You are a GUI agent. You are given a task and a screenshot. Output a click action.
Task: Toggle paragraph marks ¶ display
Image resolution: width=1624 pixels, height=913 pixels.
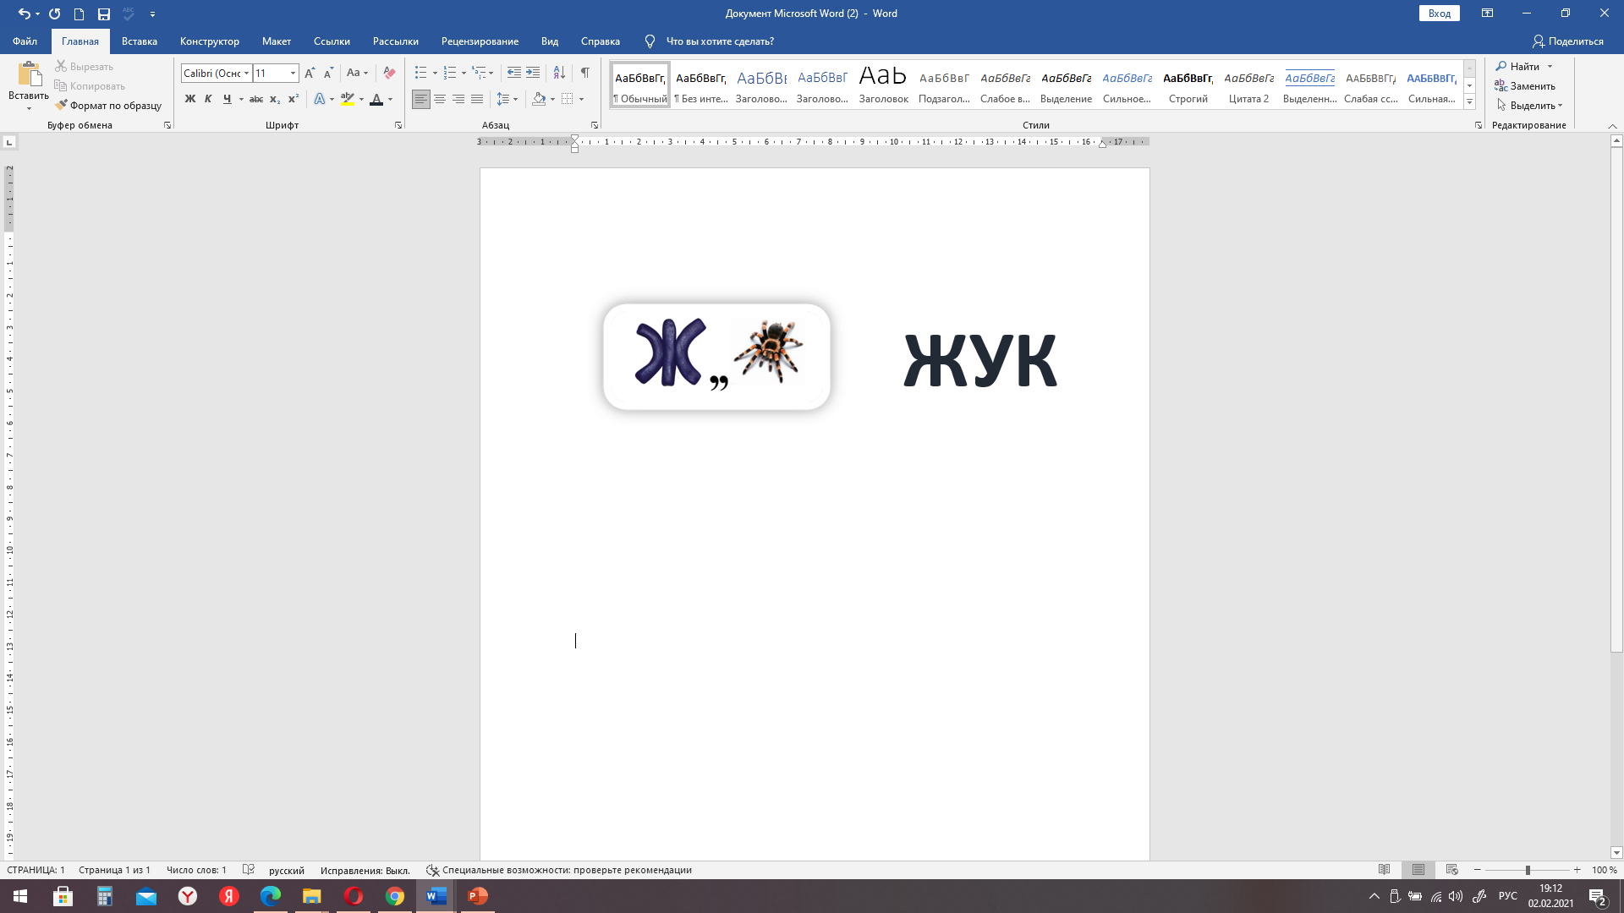(x=585, y=73)
